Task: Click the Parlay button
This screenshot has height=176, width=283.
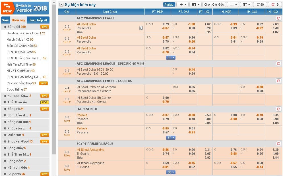Action: pyautogui.click(x=169, y=5)
